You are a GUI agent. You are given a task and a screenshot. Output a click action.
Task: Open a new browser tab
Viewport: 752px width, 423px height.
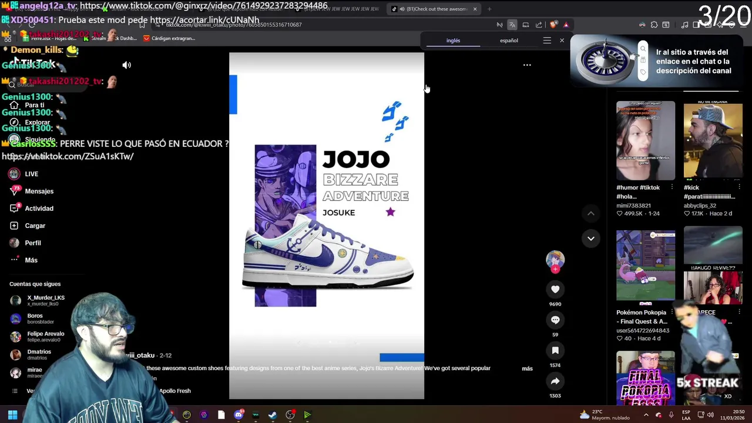[489, 9]
